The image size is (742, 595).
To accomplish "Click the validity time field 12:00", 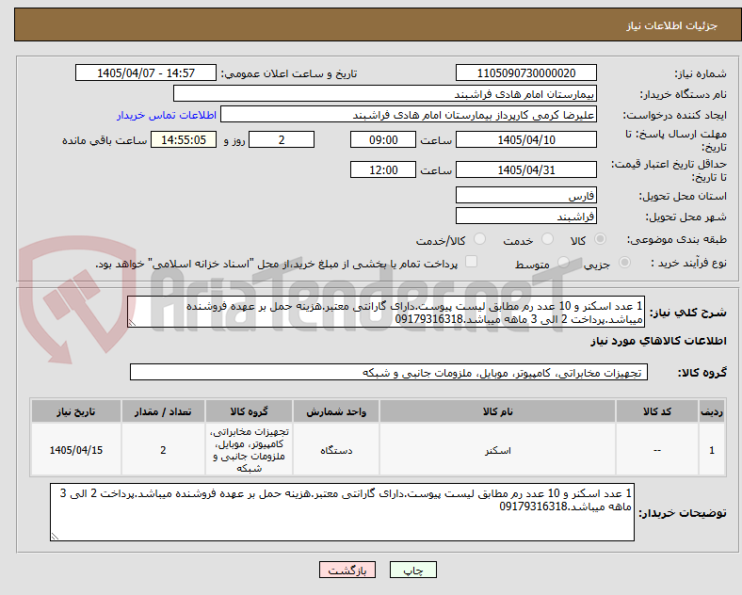I will pos(383,169).
